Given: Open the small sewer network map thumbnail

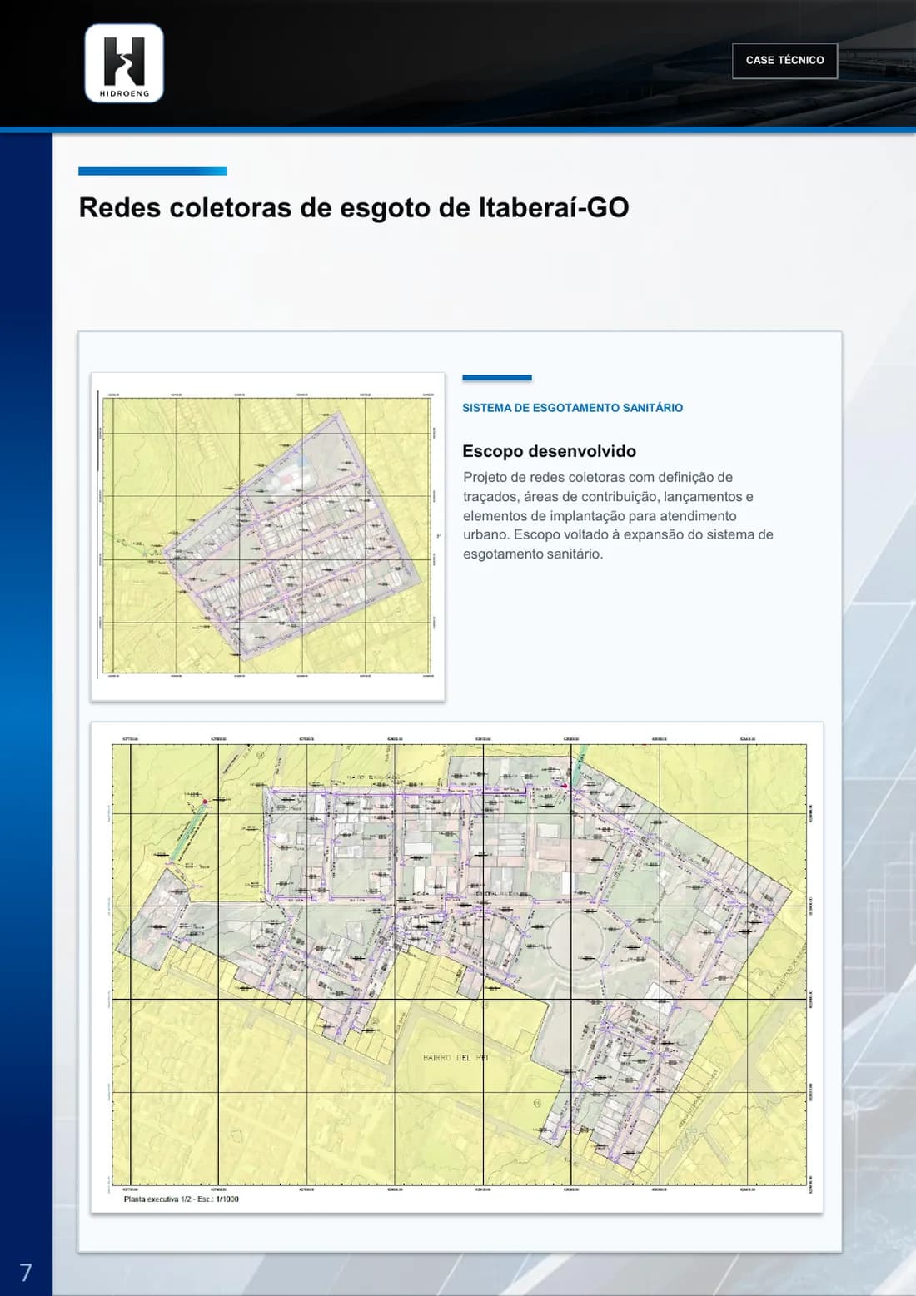Looking at the screenshot, I should (267, 536).
